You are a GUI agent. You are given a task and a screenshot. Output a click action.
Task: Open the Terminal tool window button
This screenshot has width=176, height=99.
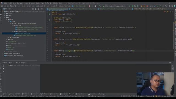(x=35, y=94)
